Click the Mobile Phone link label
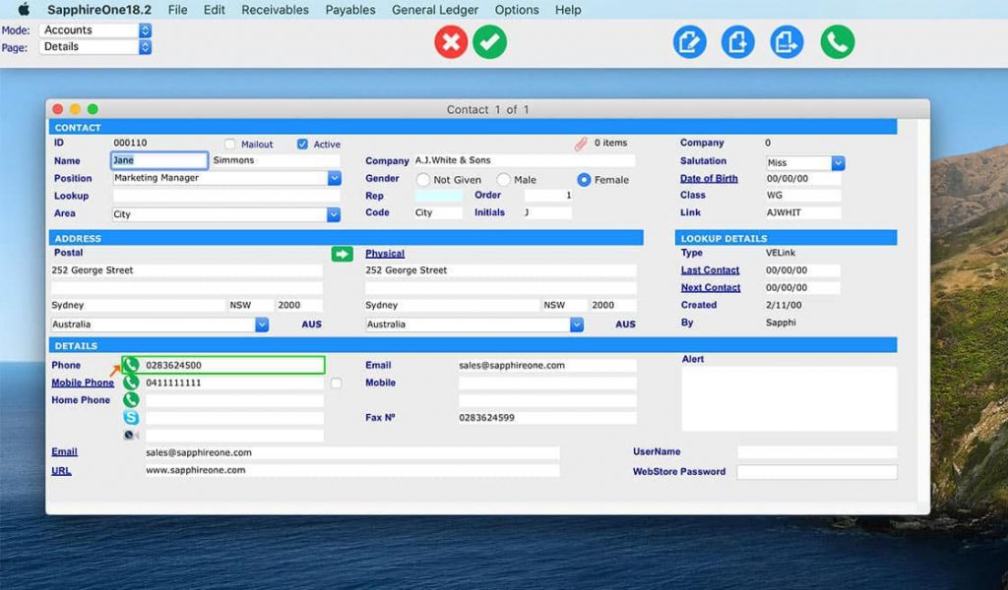 click(83, 383)
